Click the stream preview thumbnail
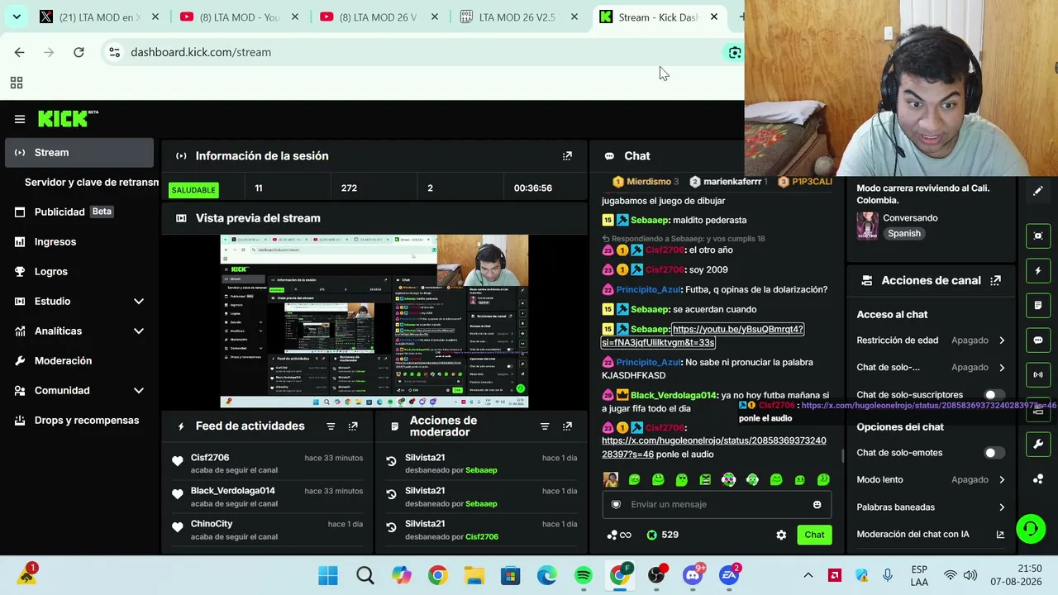Image resolution: width=1058 pixels, height=595 pixels. (374, 321)
